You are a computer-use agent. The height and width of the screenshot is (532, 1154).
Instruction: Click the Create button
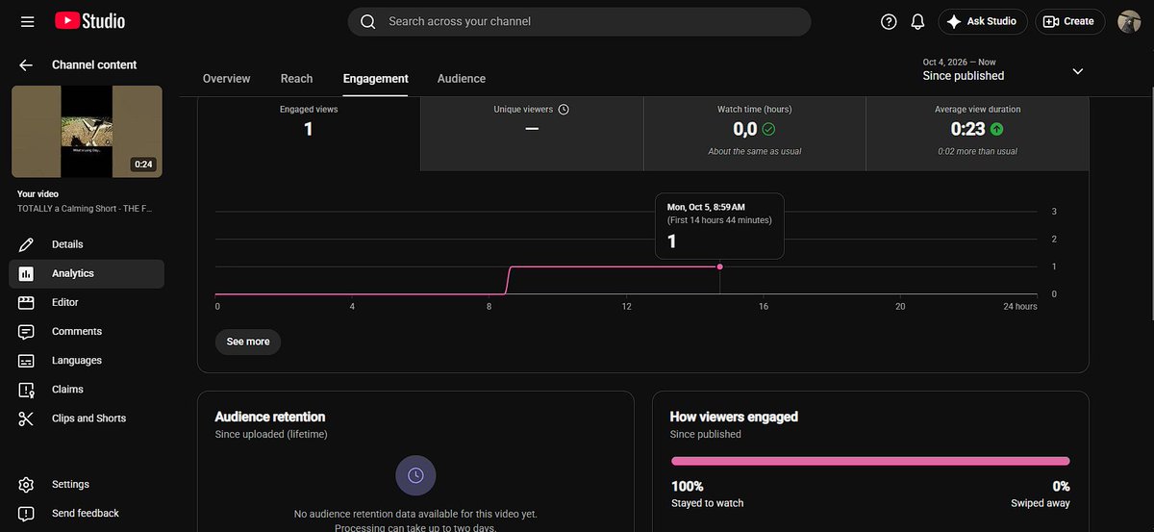pos(1069,21)
